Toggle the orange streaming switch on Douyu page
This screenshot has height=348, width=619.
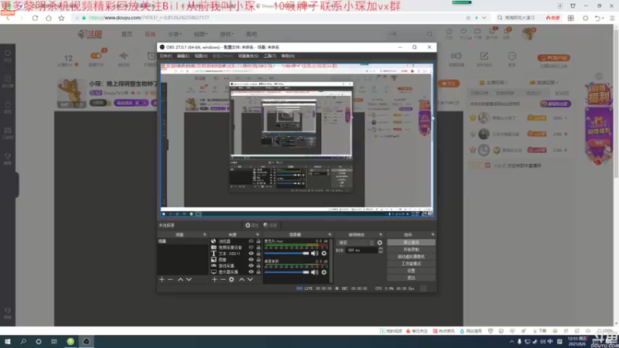96,56
